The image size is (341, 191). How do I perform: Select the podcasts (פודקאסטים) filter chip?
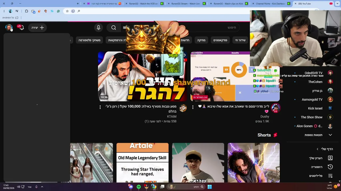coord(220,40)
